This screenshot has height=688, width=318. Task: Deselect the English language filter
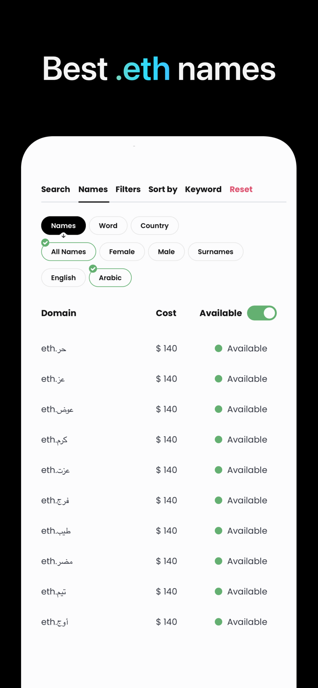click(x=63, y=277)
